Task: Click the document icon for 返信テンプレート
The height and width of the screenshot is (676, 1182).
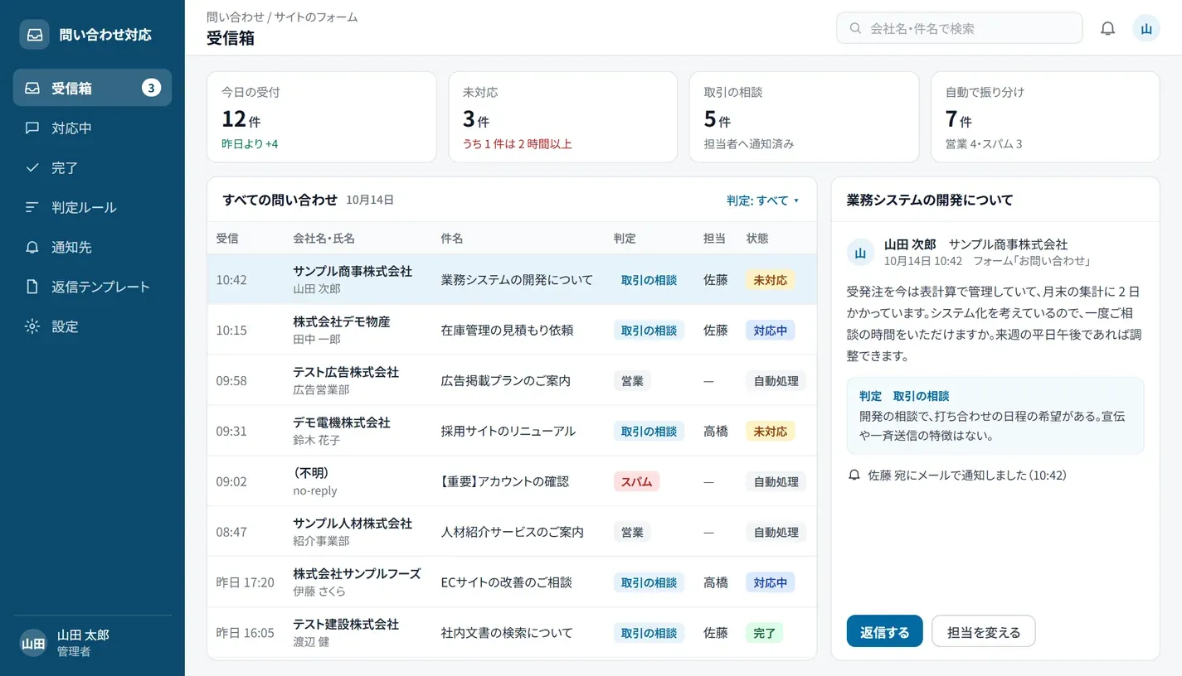Action: [32, 287]
